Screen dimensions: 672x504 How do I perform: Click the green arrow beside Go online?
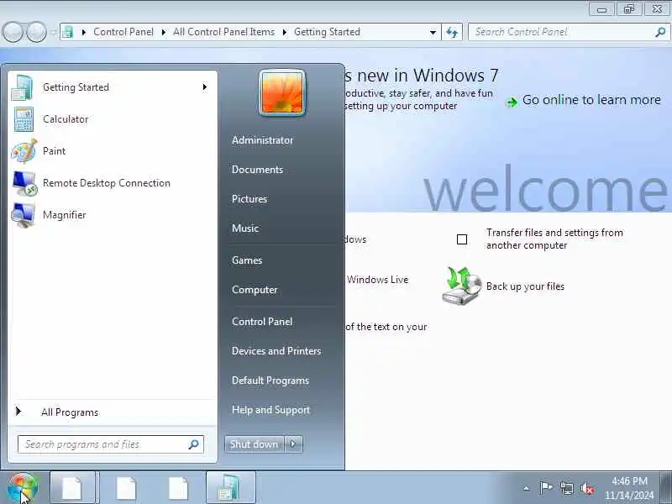click(x=512, y=102)
